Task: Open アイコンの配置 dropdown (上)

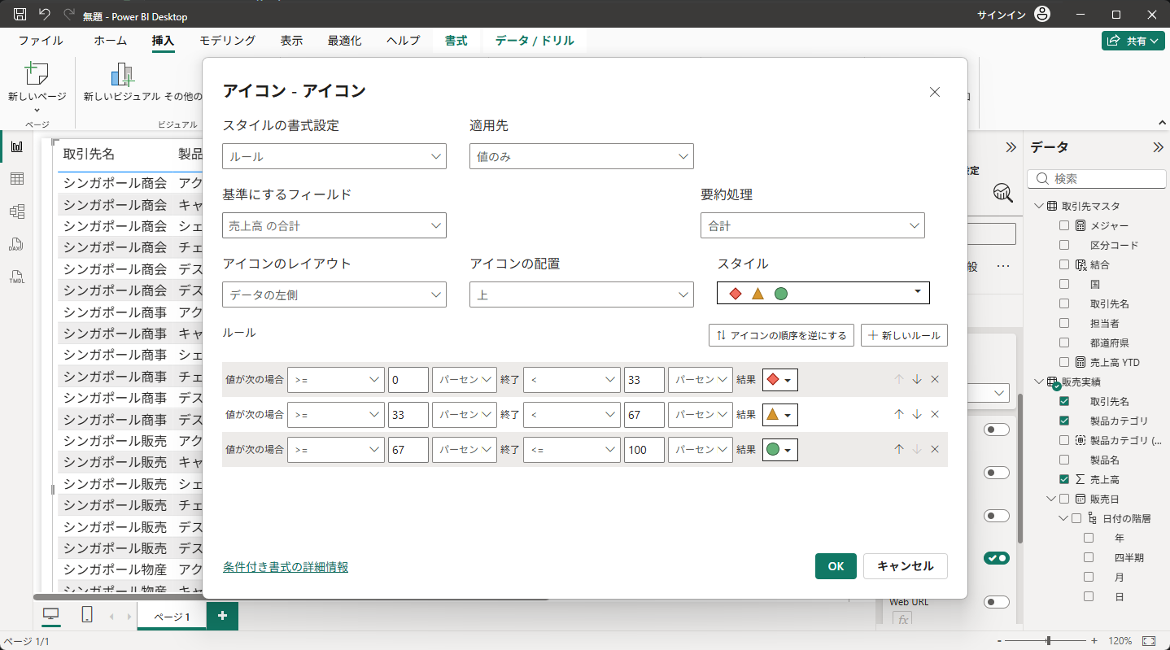Action: click(x=582, y=294)
